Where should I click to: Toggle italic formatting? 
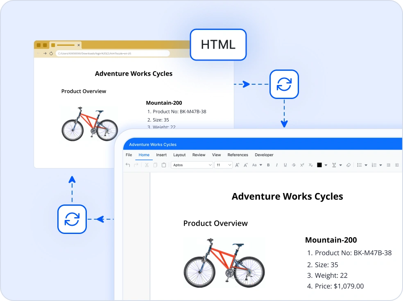276,165
